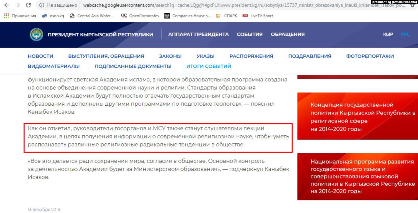Screen dimensions: 418x213
Task: Click the browser back arrow
Action: (x=6, y=5)
